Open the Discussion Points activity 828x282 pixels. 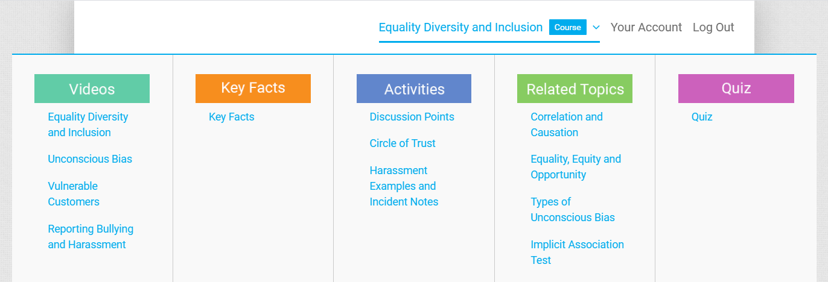pos(412,117)
